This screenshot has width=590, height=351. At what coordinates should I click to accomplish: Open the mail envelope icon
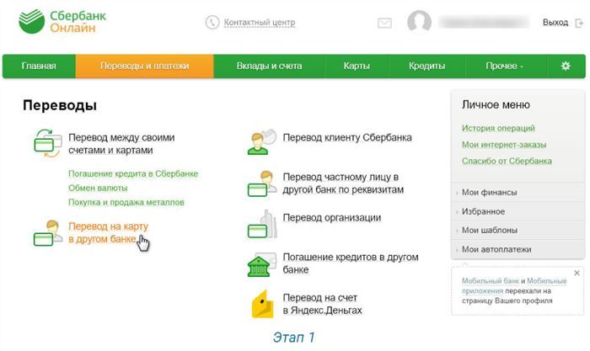pos(384,23)
